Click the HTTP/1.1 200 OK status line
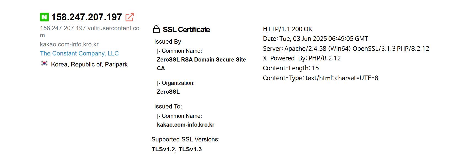Viewport: 466px width, 159px height. pyautogui.click(x=288, y=29)
